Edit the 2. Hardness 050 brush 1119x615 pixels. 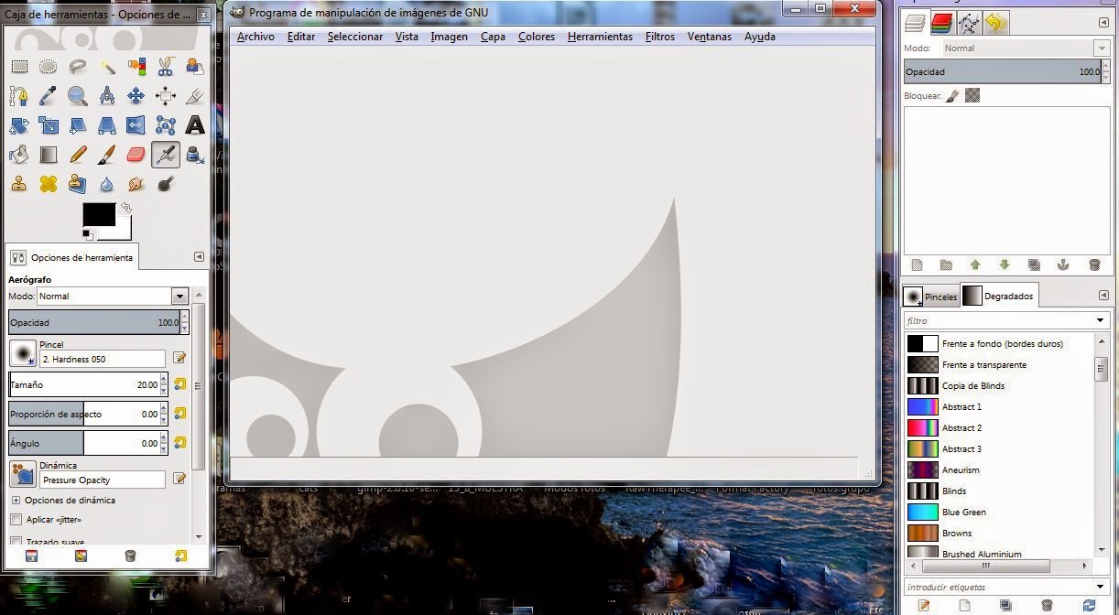coord(179,358)
